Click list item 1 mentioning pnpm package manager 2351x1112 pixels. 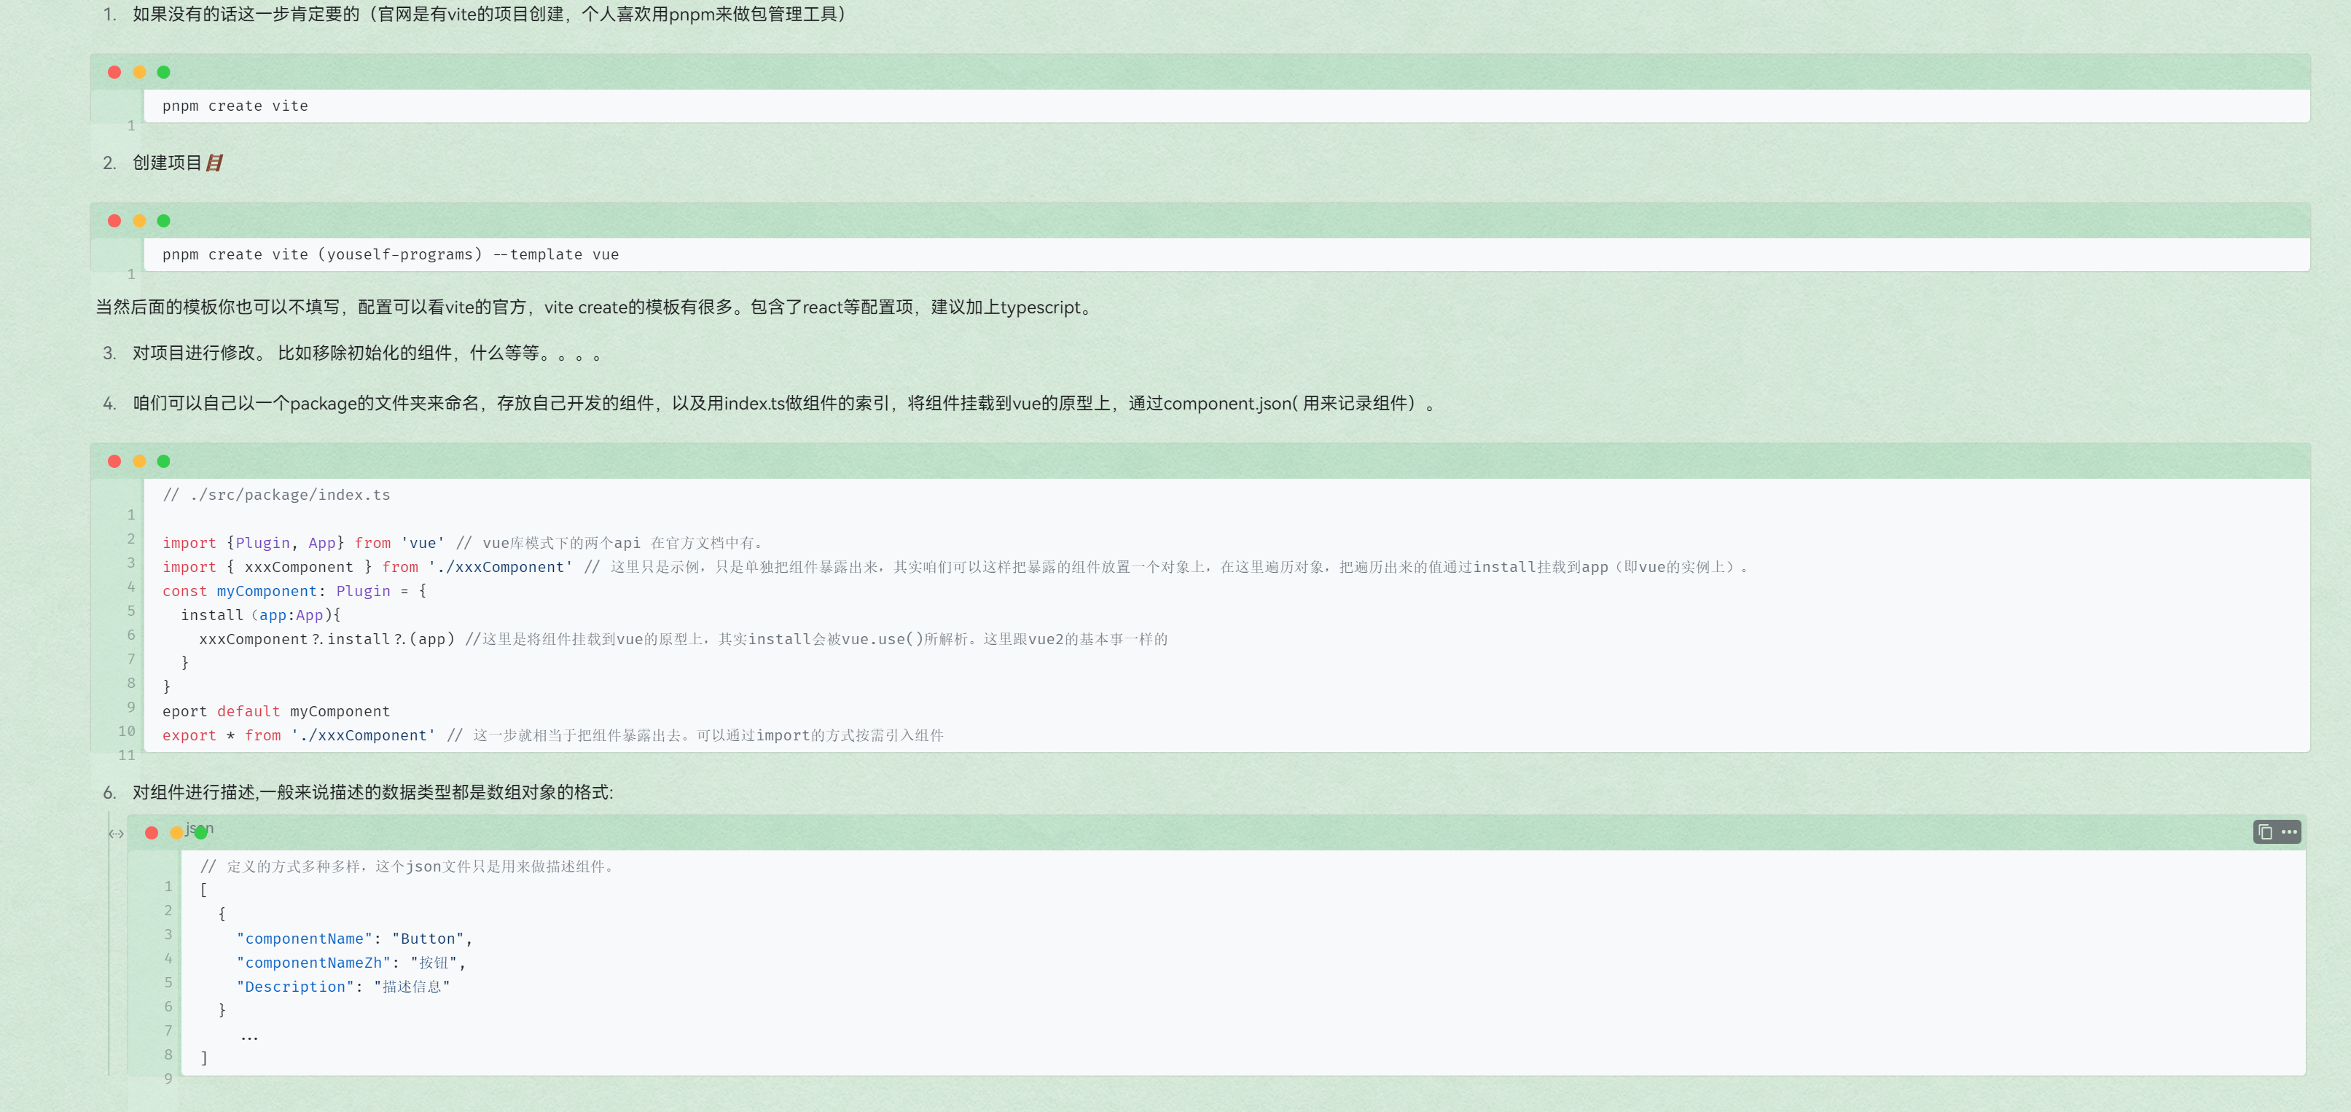[x=491, y=15]
